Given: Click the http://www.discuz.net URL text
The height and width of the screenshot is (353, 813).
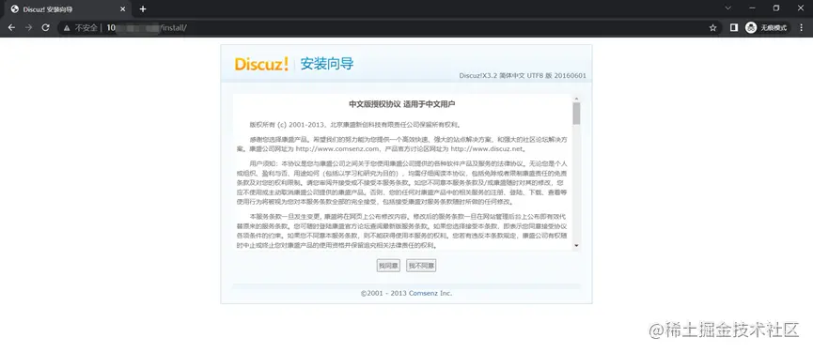Looking at the screenshot, I should tap(487, 149).
